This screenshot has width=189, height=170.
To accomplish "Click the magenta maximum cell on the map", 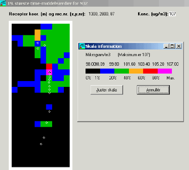I will pyautogui.click(x=49, y=72).
